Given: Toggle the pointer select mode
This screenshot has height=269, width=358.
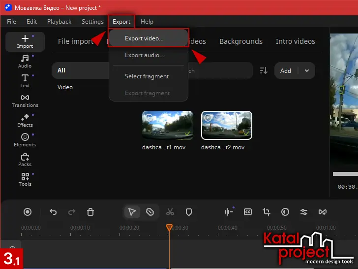Looking at the screenshot, I should (x=132, y=212).
